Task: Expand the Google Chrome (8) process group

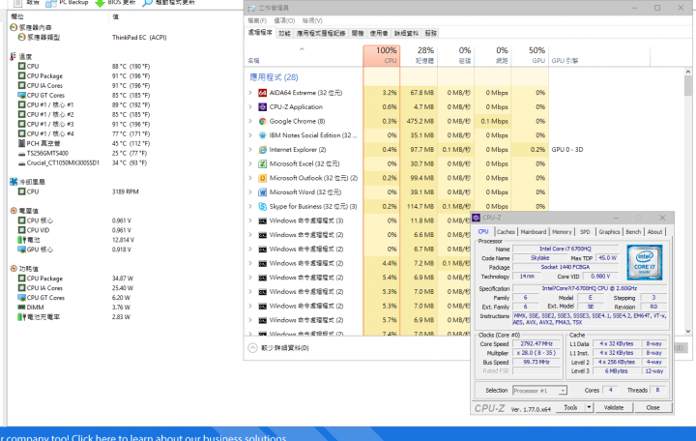Action: (x=250, y=121)
